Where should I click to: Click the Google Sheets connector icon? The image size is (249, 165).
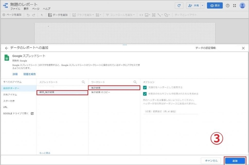click(7, 58)
